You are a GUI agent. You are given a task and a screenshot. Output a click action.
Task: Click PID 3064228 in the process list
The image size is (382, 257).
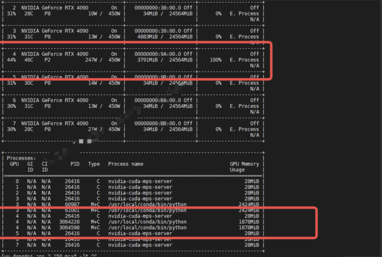point(69,222)
